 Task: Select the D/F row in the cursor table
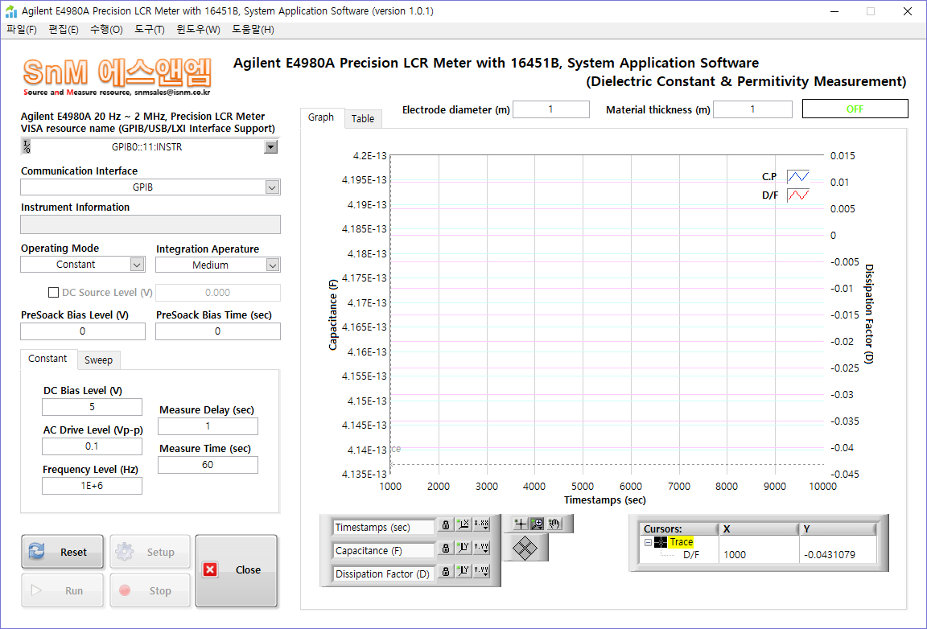(x=690, y=555)
